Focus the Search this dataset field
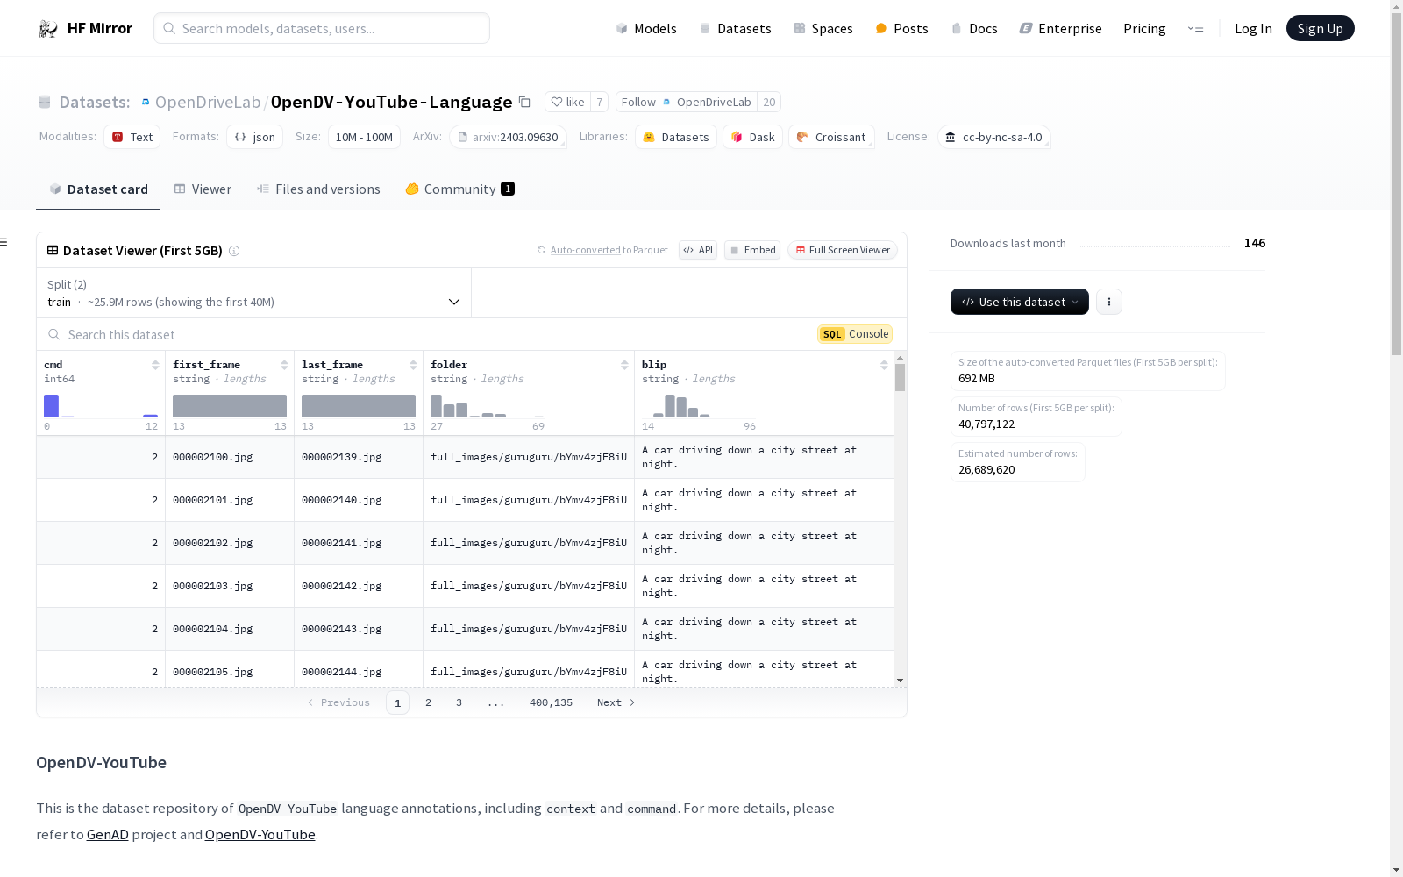Image resolution: width=1403 pixels, height=877 pixels. 430,334
